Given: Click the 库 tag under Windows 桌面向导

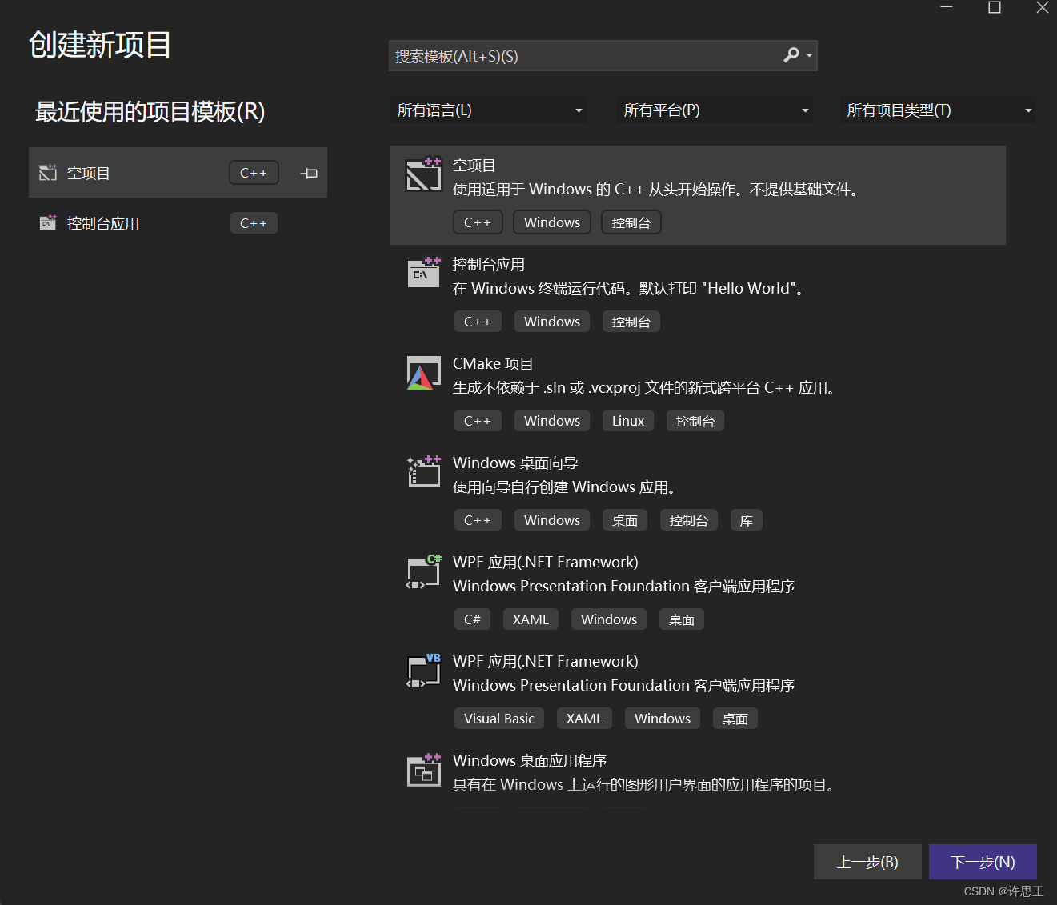Looking at the screenshot, I should pos(747,520).
